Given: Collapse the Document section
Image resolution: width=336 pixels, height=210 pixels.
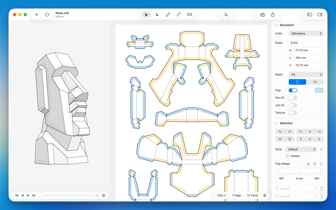Looking at the screenshot, I should 277,25.
